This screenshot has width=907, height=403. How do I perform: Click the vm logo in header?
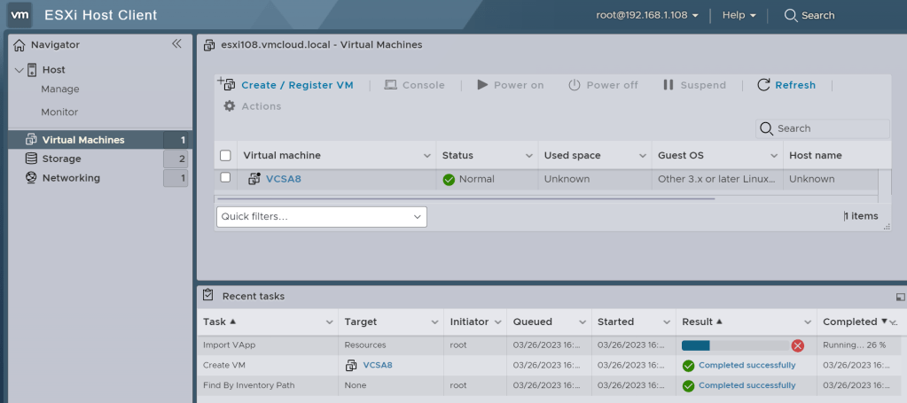pyautogui.click(x=21, y=15)
